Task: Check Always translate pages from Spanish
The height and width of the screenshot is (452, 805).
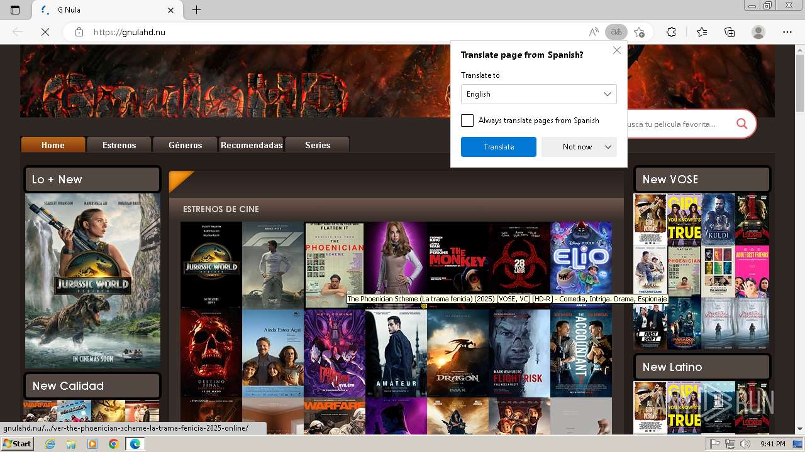Action: pos(467,121)
